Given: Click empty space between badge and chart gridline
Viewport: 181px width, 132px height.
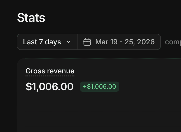Looking at the screenshot, I should pos(102,101).
